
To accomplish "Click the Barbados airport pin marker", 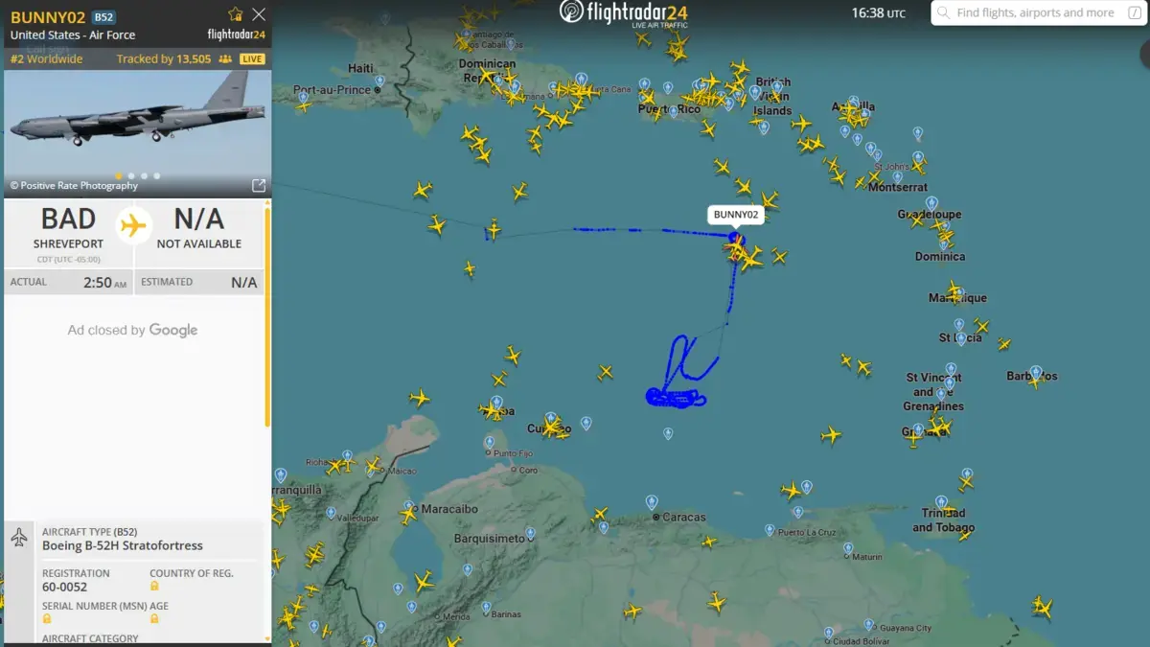I will pos(1036,372).
